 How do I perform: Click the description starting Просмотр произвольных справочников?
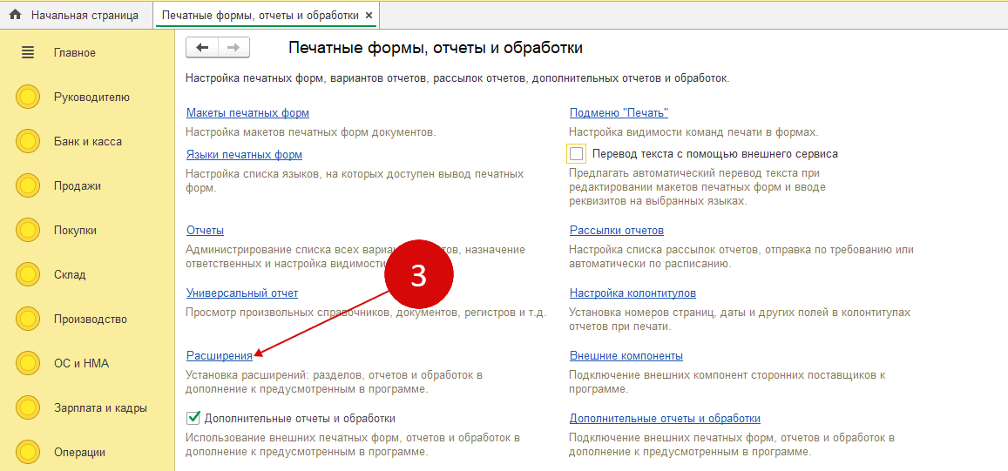point(366,313)
